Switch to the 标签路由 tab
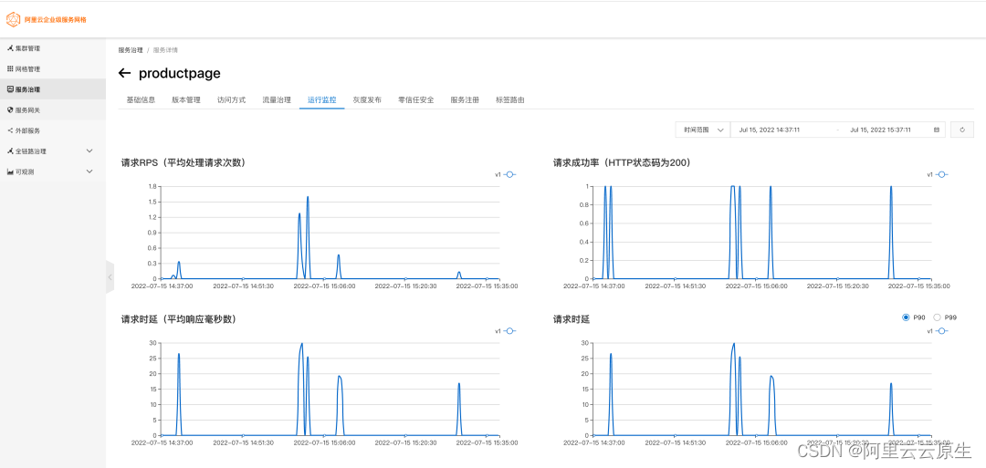Screen dimensions: 986x468 (510, 99)
